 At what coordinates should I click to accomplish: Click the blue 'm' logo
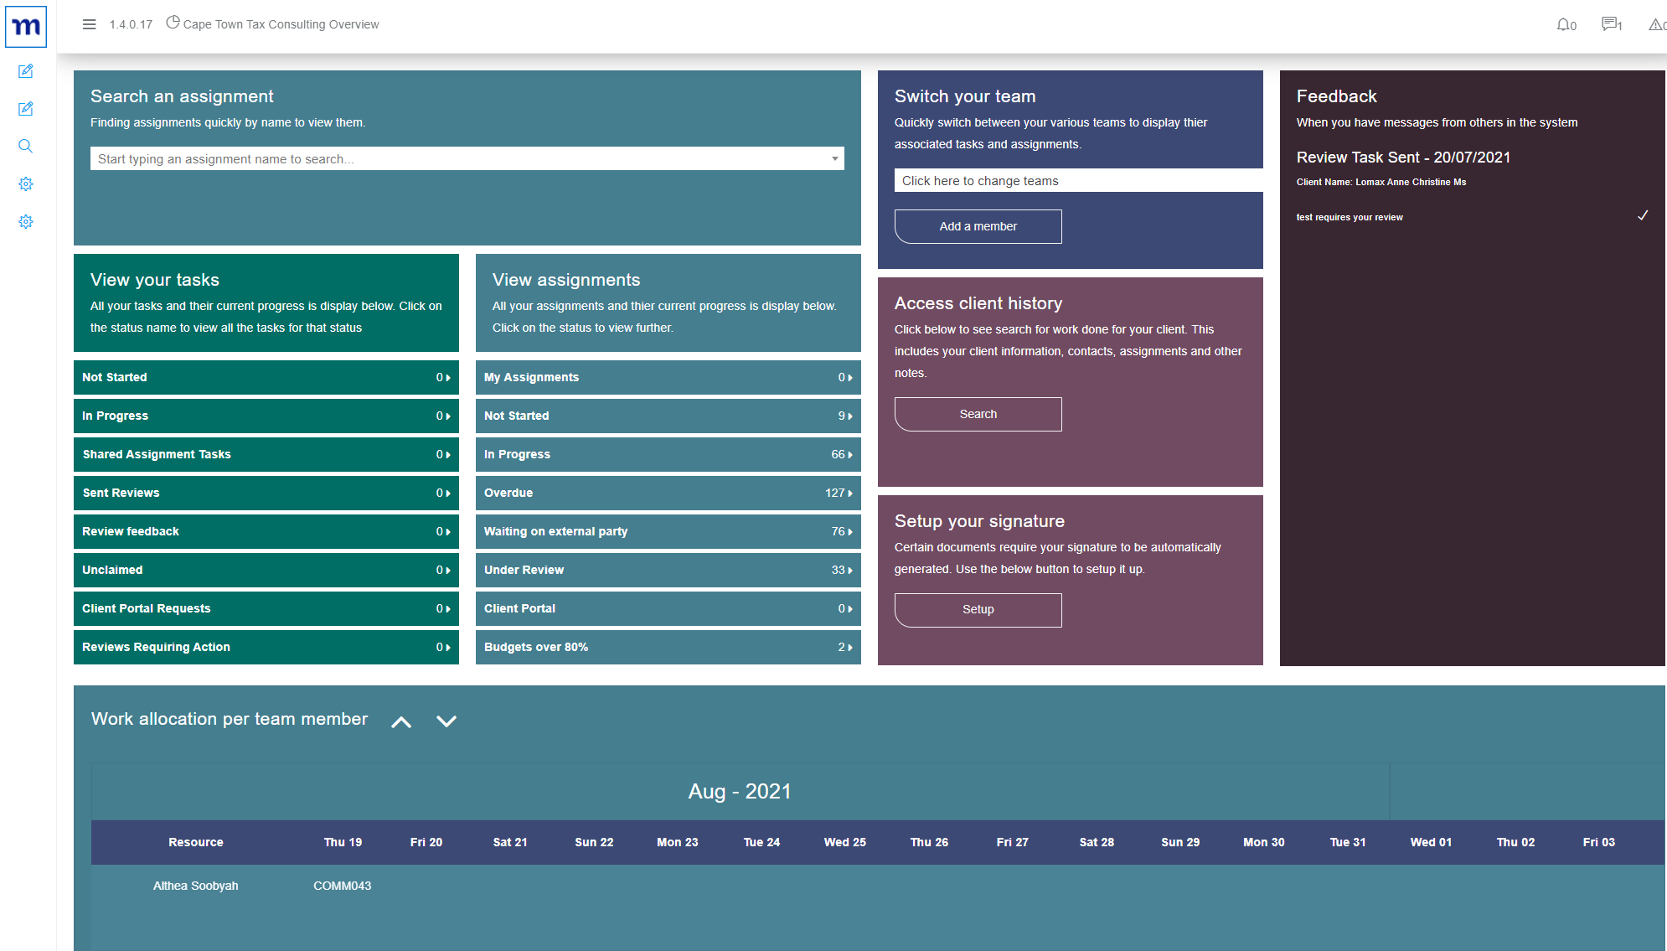(x=26, y=27)
